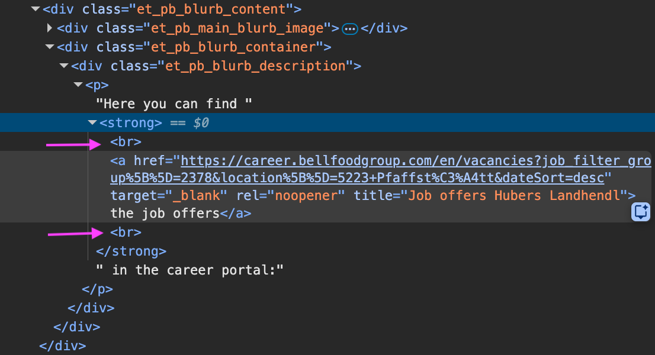Click the anchor text "the job offers"
655x355 pixels.
coord(165,213)
